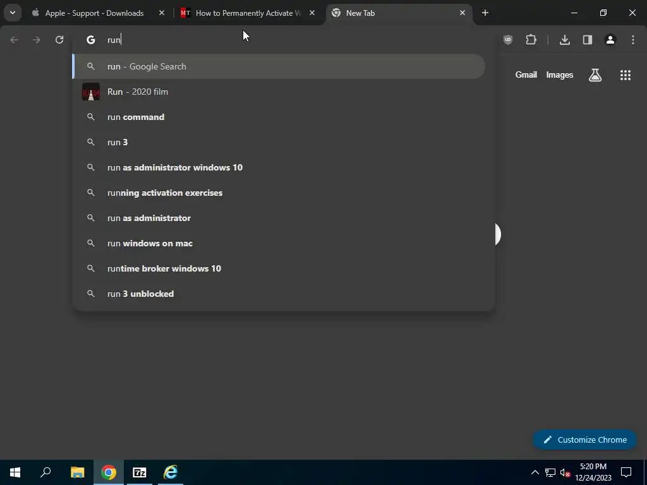Select the New Tab tab
This screenshot has width=647, height=485.
coord(399,13)
